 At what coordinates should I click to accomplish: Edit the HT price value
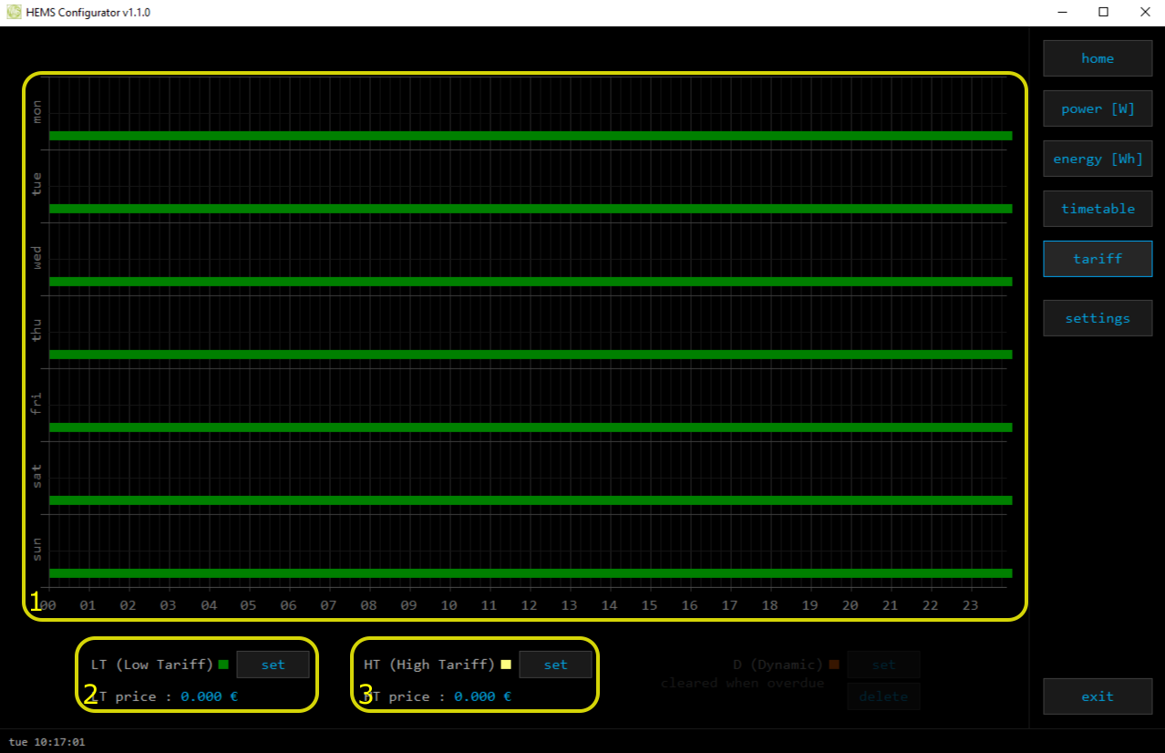coord(482,696)
